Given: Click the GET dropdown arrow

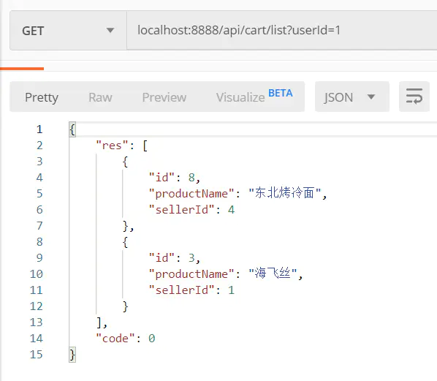Looking at the screenshot, I should (110, 30).
